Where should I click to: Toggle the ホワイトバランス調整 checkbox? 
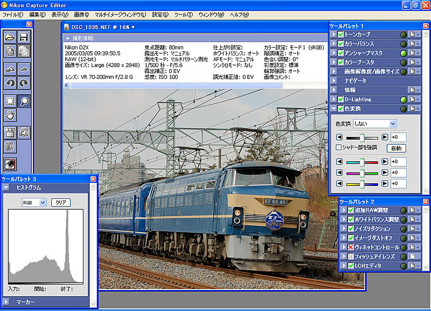click(351, 219)
